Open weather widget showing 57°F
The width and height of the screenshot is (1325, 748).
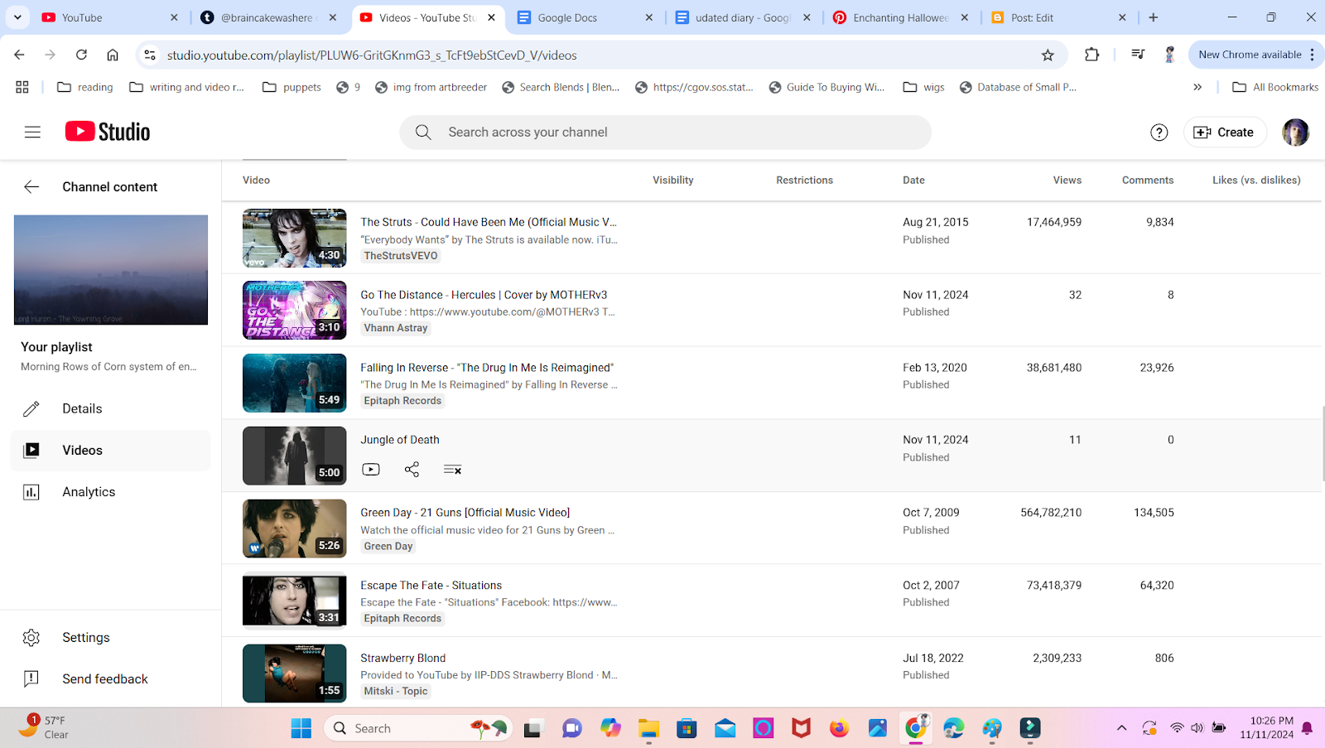click(46, 728)
